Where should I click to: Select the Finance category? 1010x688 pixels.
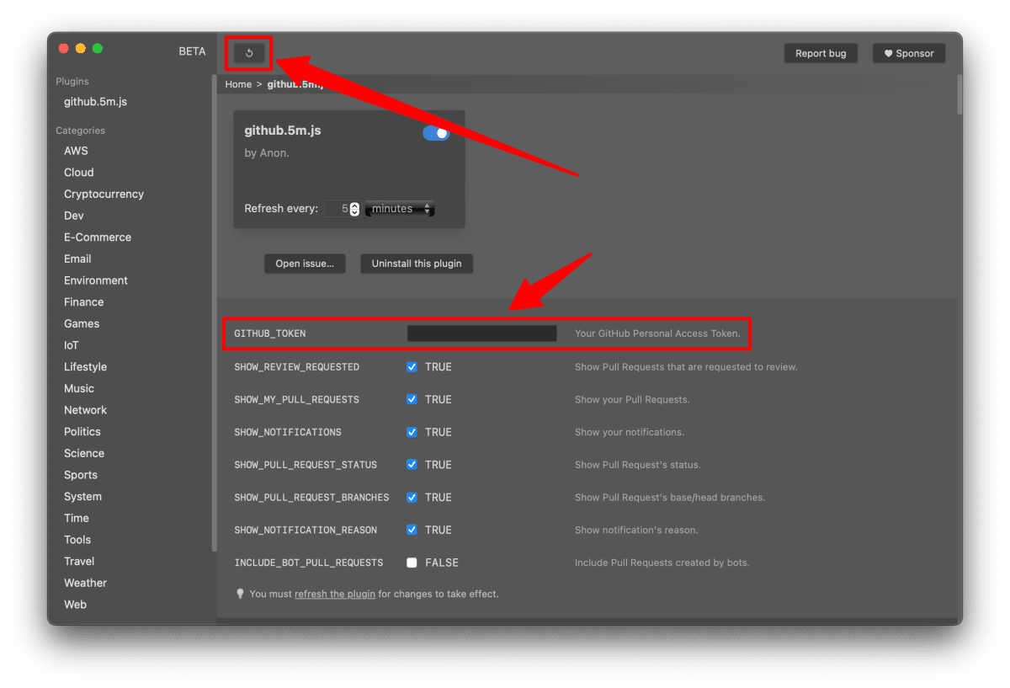click(x=84, y=301)
